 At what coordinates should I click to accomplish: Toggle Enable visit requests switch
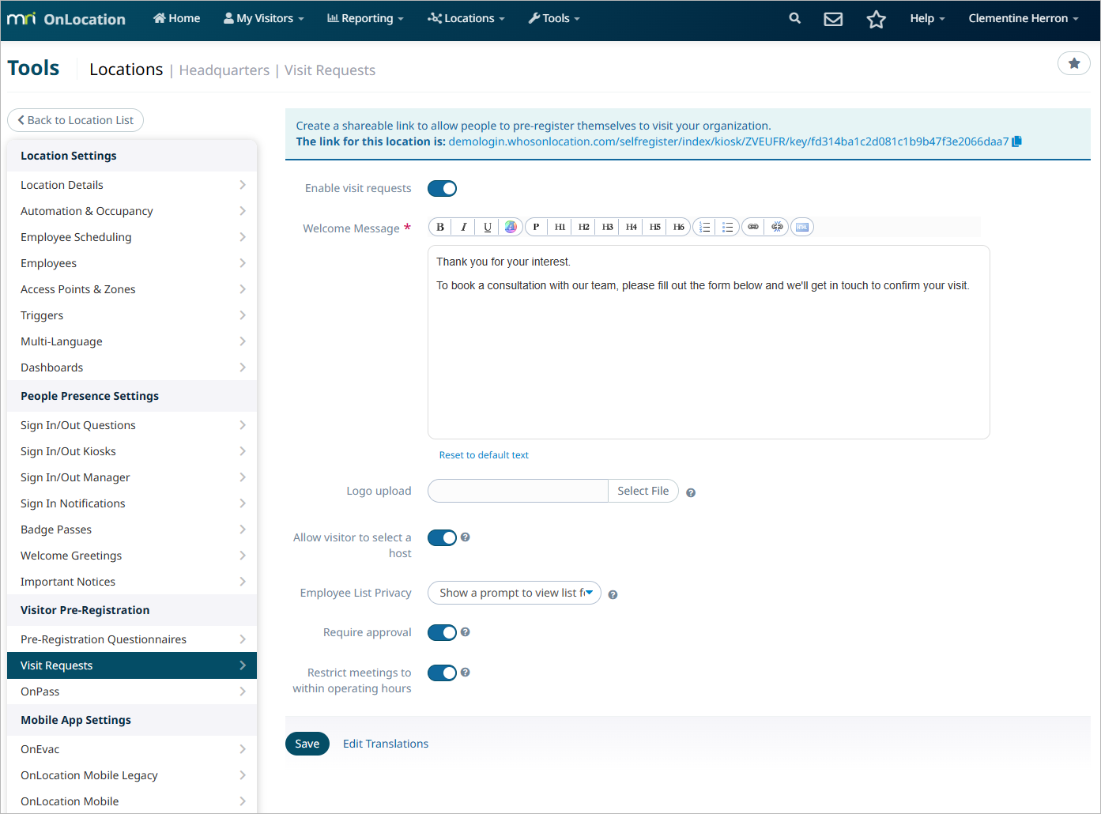click(442, 188)
